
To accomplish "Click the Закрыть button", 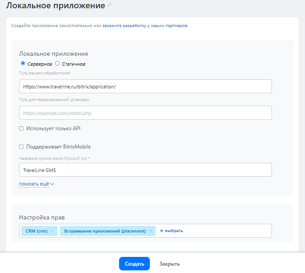I will pos(169,264).
